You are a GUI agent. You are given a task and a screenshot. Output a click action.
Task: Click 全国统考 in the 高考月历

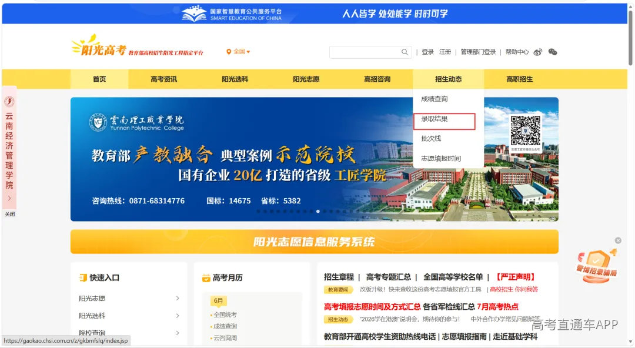225,314
